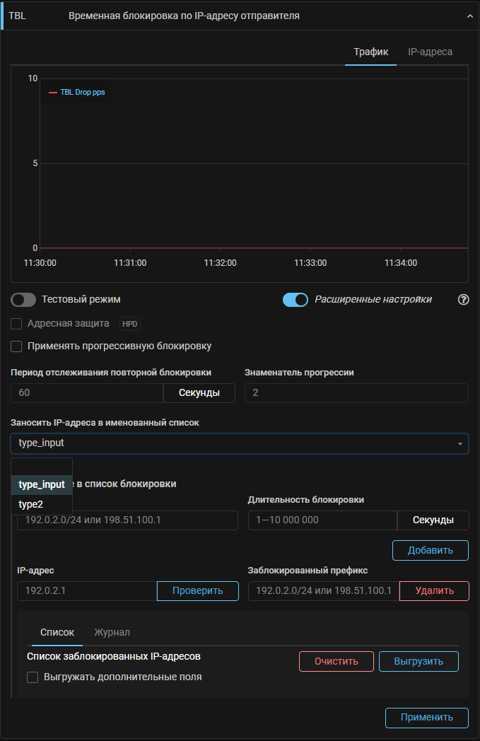Click the Проверить button
480x741 pixels.
(x=197, y=590)
